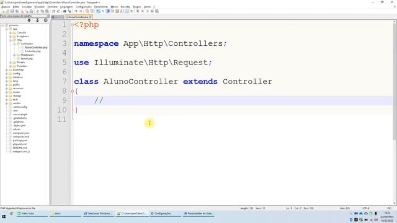Click the Zoom In toolbar icon
Screen dimensions: 397x223
[x=76, y=11]
